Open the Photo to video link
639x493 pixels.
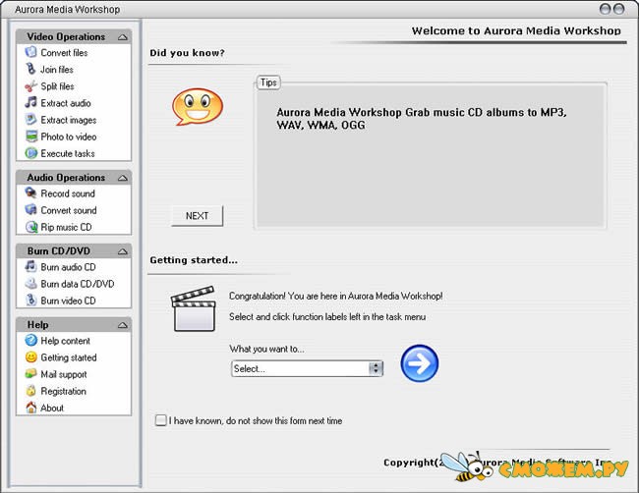[x=69, y=137]
